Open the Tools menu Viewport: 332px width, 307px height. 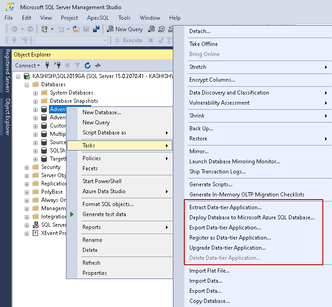124,18
